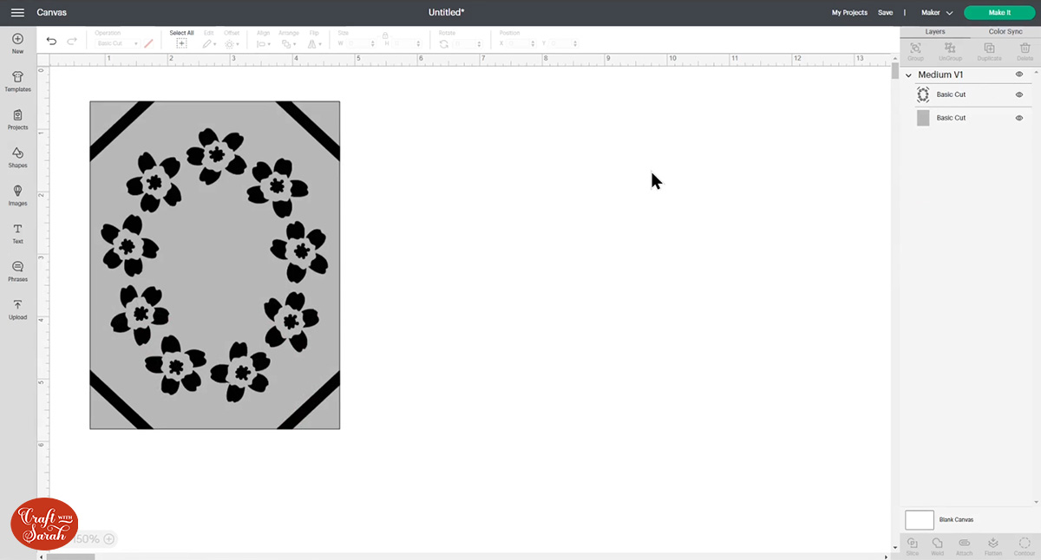Switch to the Layers tab
The image size is (1041, 560).
[935, 31]
